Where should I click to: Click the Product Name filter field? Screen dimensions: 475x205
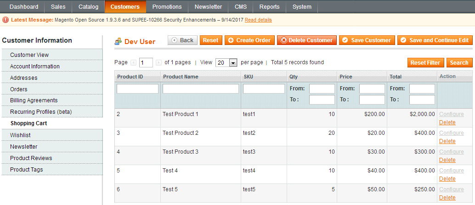pyautogui.click(x=200, y=89)
